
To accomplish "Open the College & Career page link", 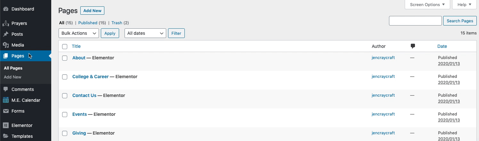I will [90, 77].
